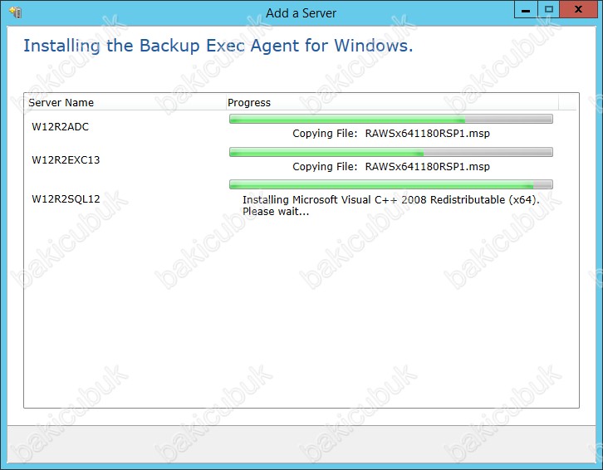Screen dimensions: 603x470
Task: Close the Add a Server window
Action: (x=578, y=9)
